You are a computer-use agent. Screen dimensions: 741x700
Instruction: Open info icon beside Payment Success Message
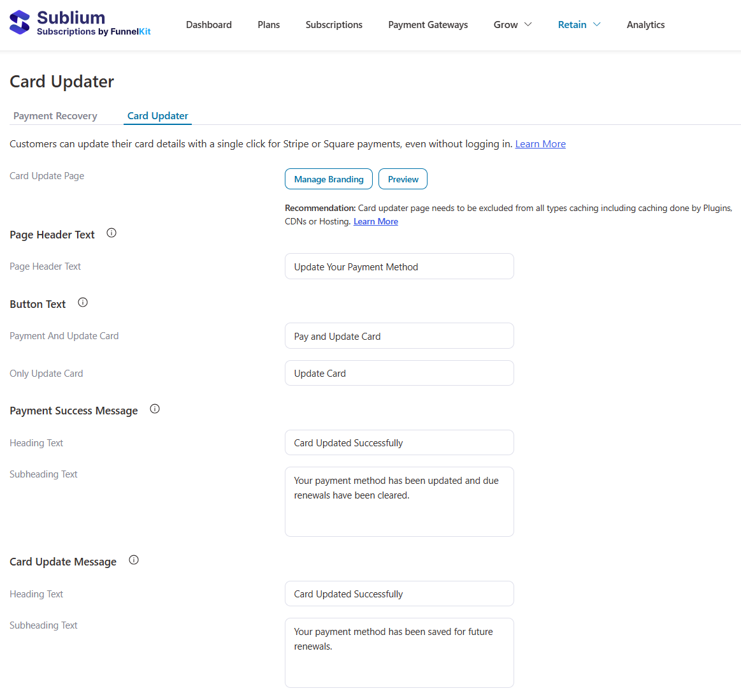tap(155, 409)
